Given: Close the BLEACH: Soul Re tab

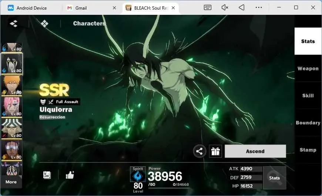Looking at the screenshot, I should 173,8.
